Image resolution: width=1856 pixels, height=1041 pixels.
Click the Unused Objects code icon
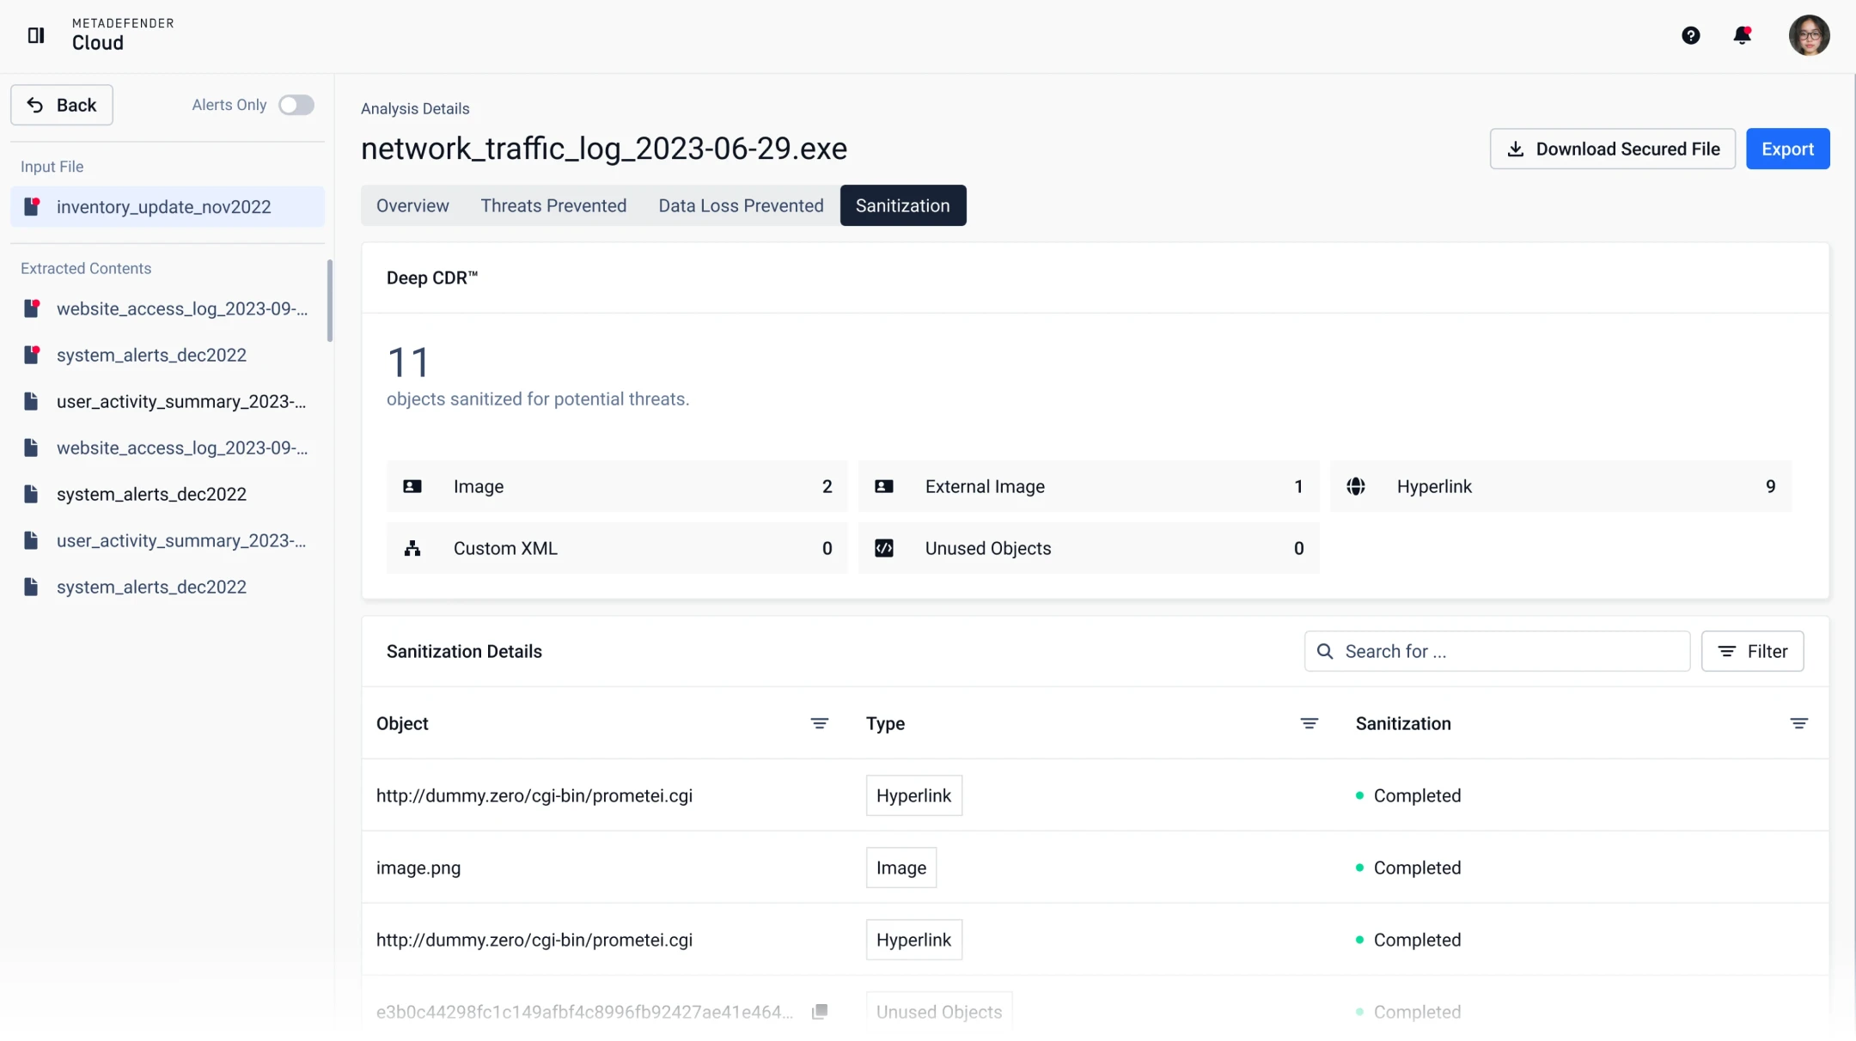pos(884,548)
